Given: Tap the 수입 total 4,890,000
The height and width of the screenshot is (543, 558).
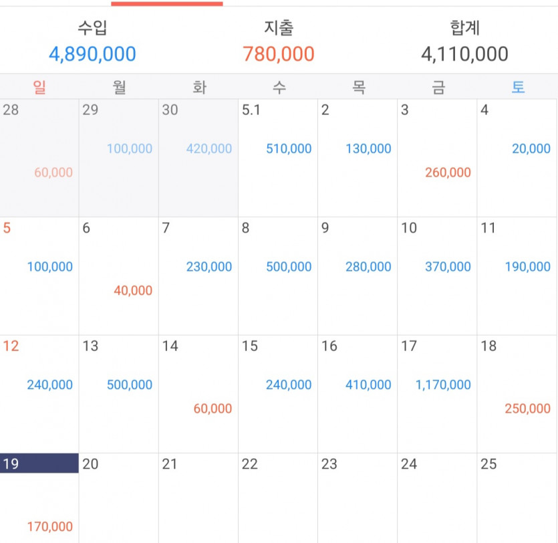Looking at the screenshot, I should (x=92, y=54).
